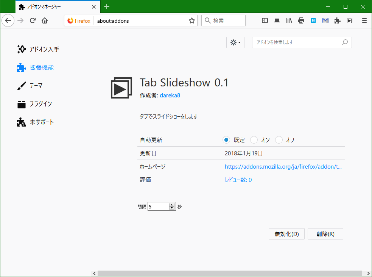Screen dimensions: 372x277
Task: Close the アドオンマネージャー tab
Action: (94, 7)
